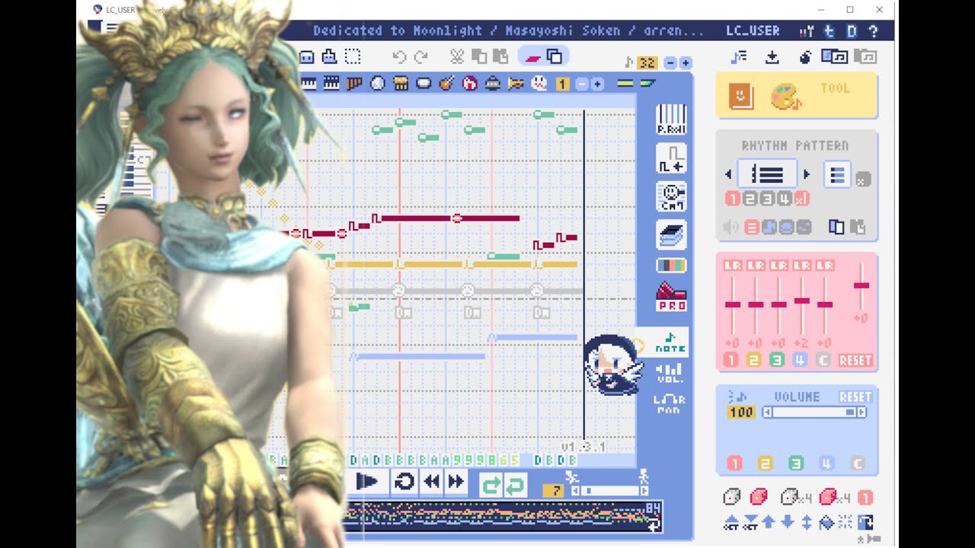Open the color palette tool
Image resolution: width=975 pixels, height=548 pixels.
pyautogui.click(x=785, y=96)
